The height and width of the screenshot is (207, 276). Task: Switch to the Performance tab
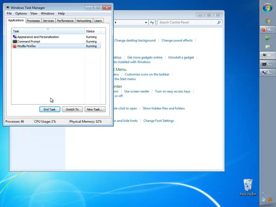click(x=65, y=21)
